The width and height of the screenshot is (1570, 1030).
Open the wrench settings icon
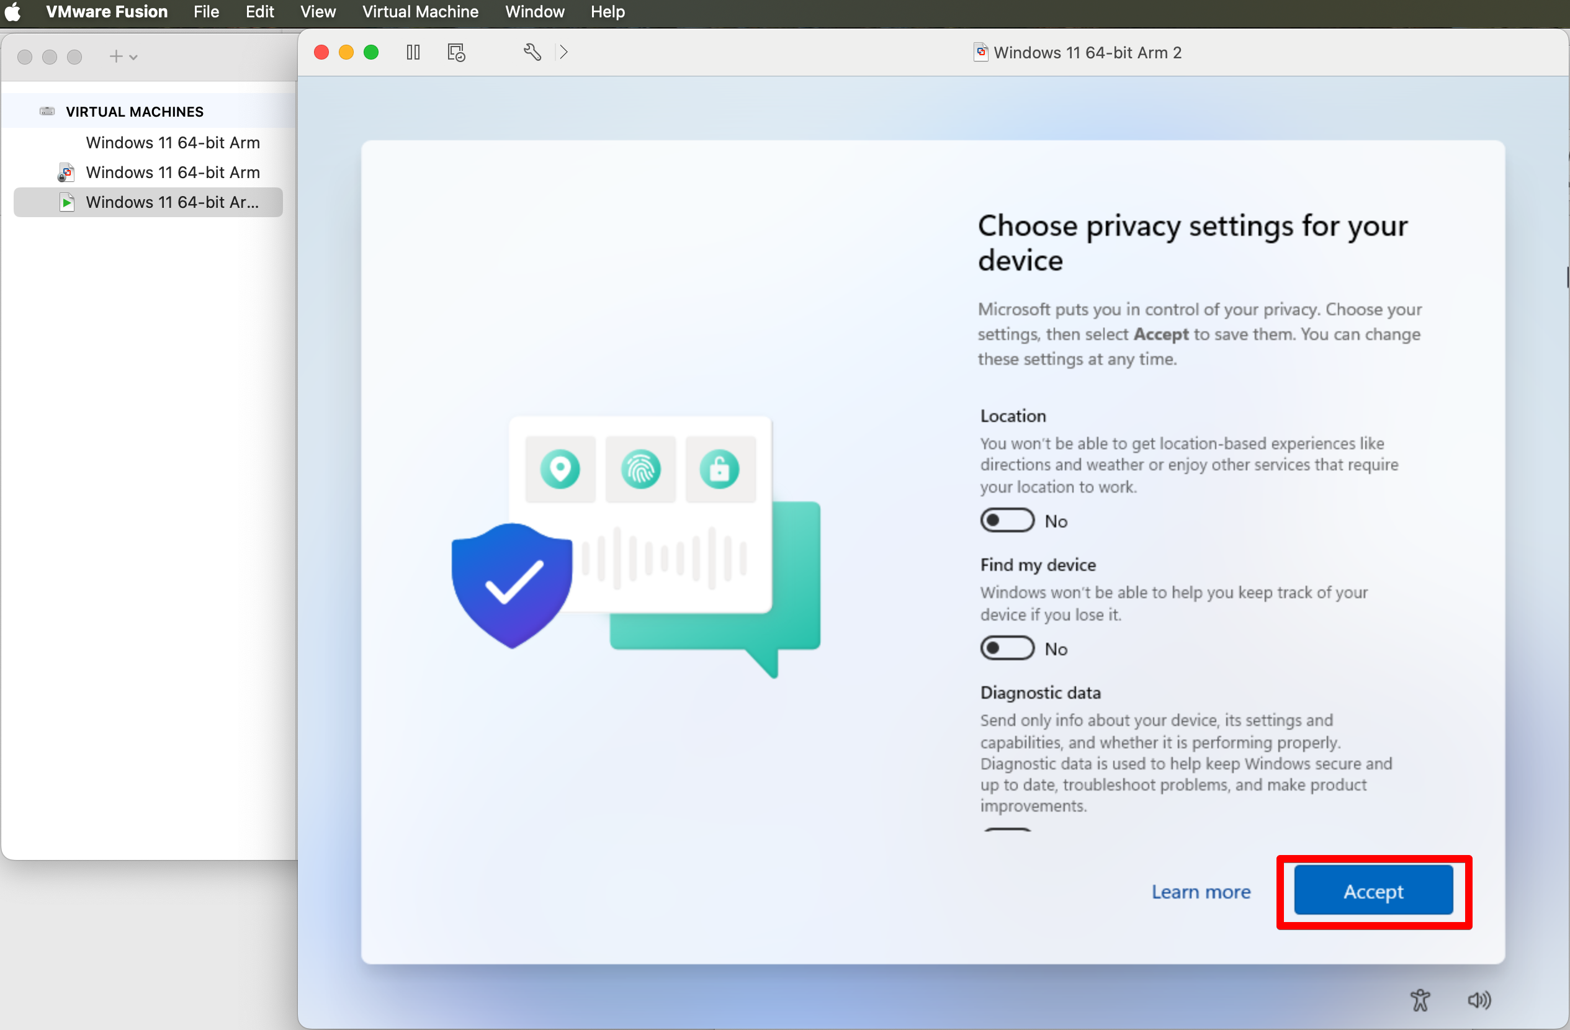click(532, 52)
